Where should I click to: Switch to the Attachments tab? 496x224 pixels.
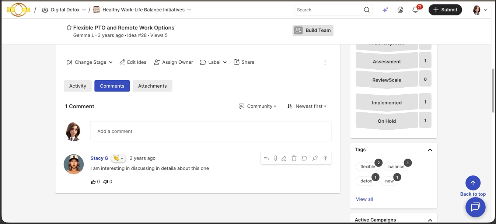(x=153, y=86)
